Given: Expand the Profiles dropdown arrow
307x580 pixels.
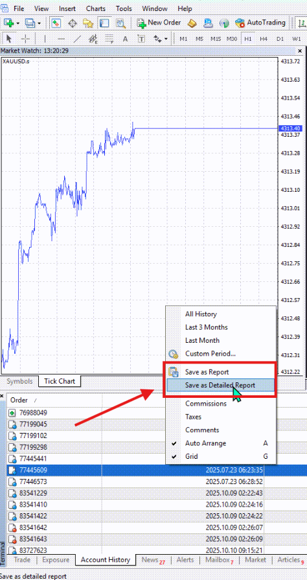Looking at the screenshot, I should tap(39, 23).
